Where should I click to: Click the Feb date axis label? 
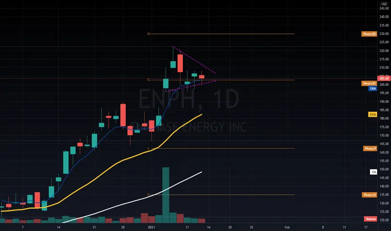(x=287, y=227)
